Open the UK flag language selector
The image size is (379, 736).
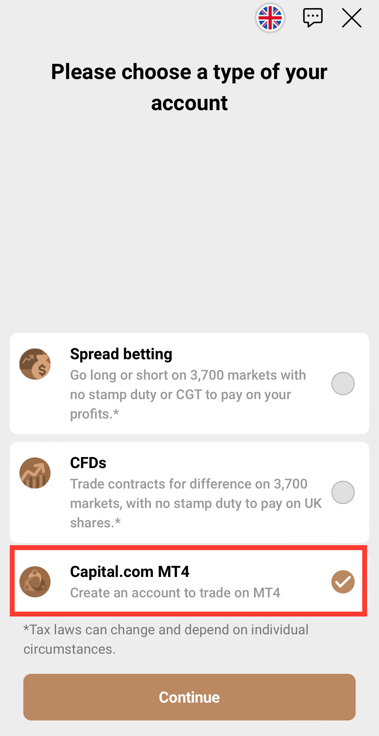270,18
